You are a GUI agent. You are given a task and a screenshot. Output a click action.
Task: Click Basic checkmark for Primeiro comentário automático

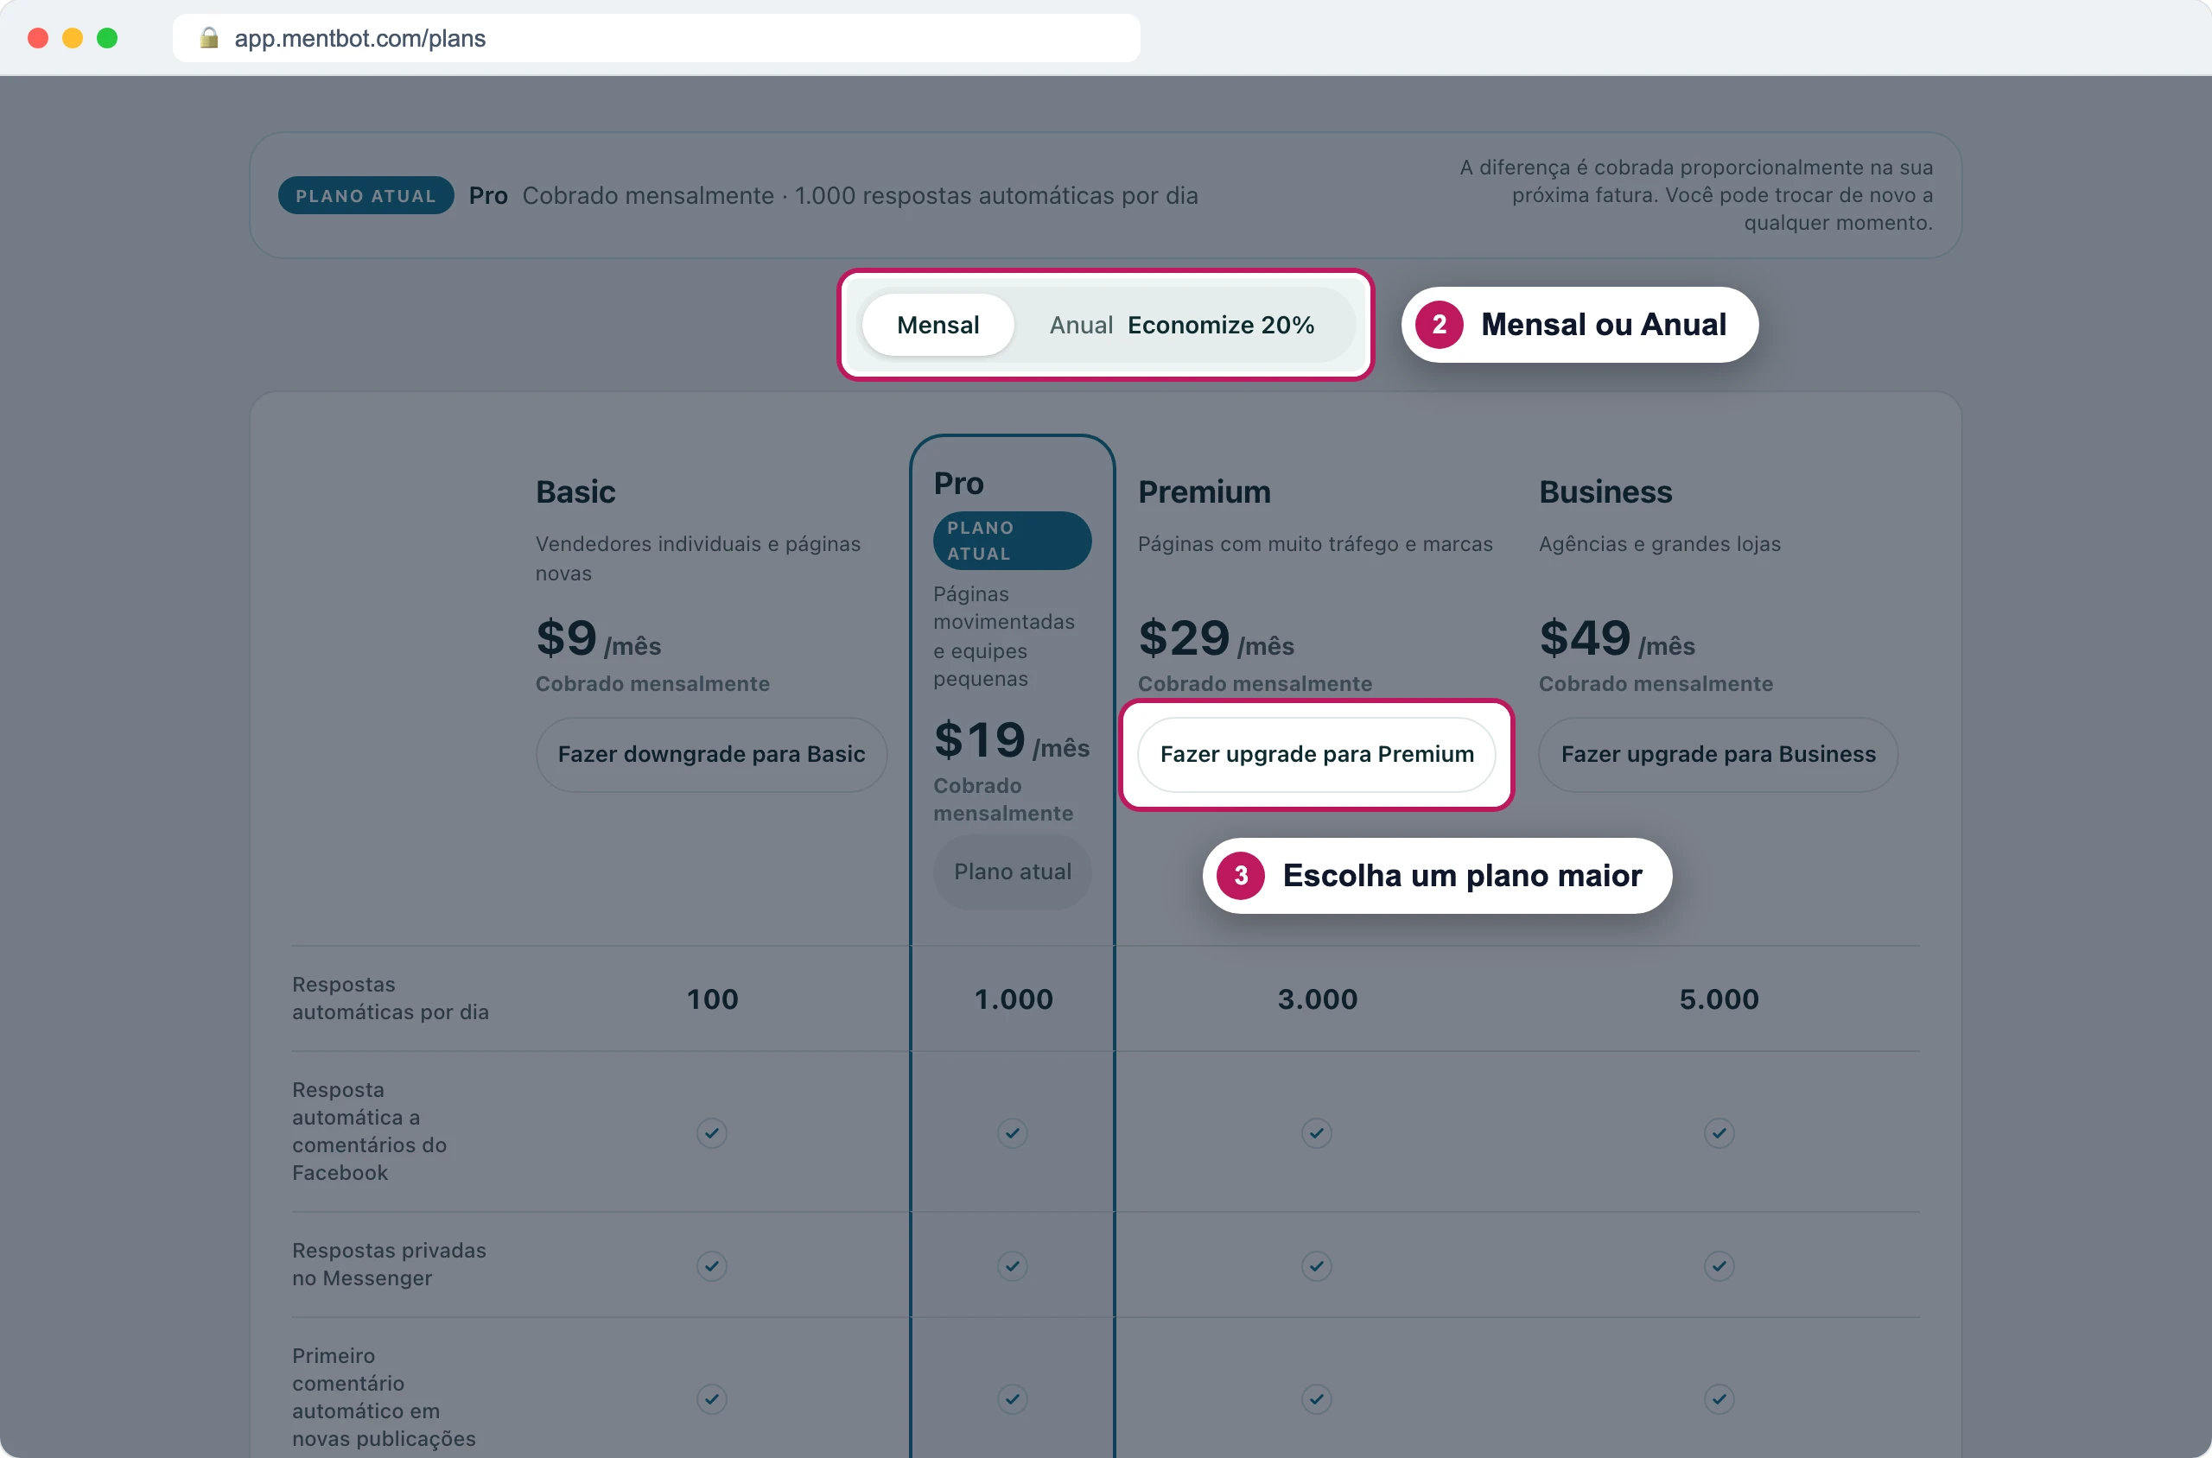click(712, 1398)
